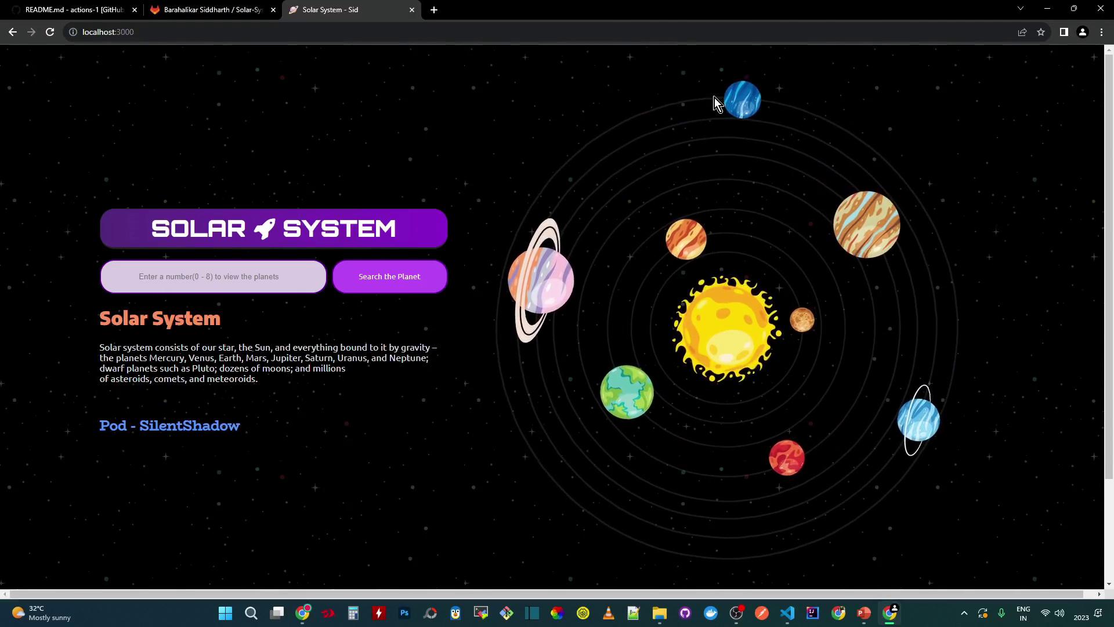Bookmark this page with the star icon

tap(1041, 33)
